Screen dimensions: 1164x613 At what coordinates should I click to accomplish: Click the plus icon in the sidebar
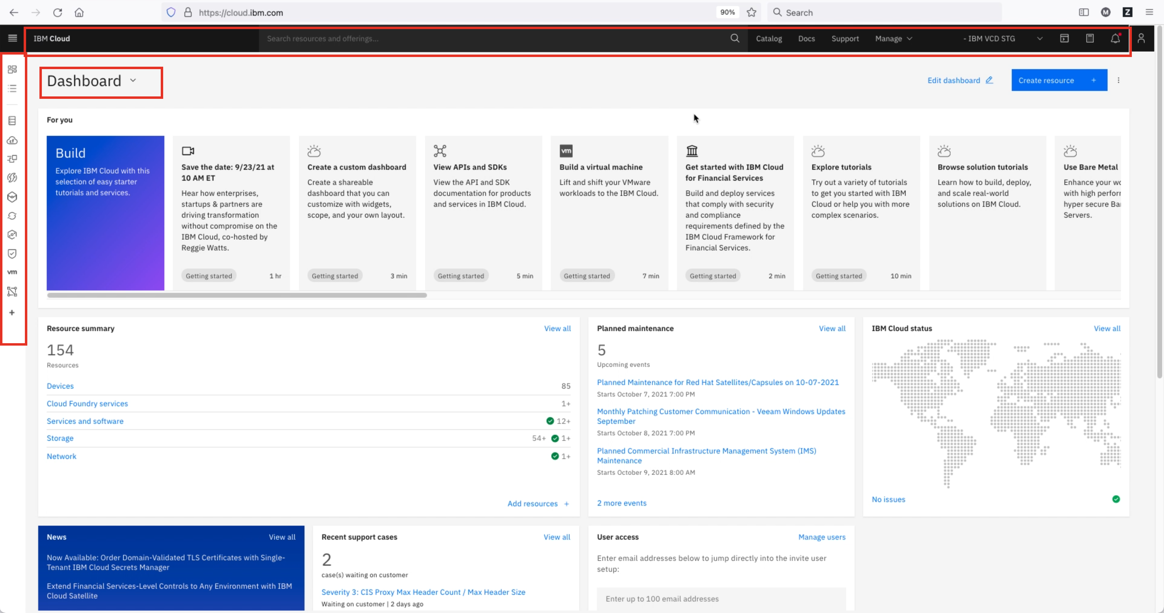[x=12, y=313]
